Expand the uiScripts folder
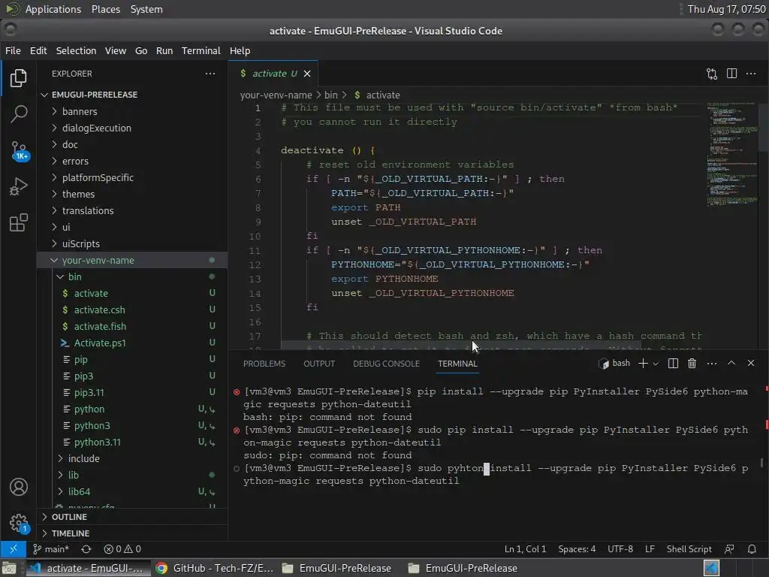 click(132, 244)
